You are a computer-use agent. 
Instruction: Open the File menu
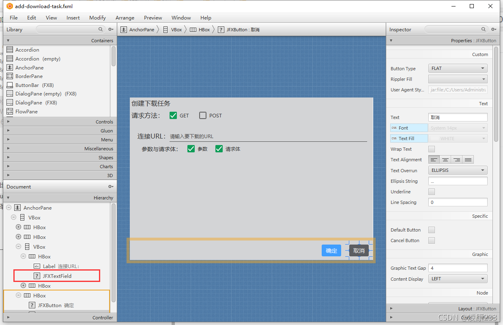pyautogui.click(x=14, y=17)
